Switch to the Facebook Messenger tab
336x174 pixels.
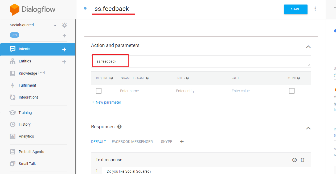132,142
